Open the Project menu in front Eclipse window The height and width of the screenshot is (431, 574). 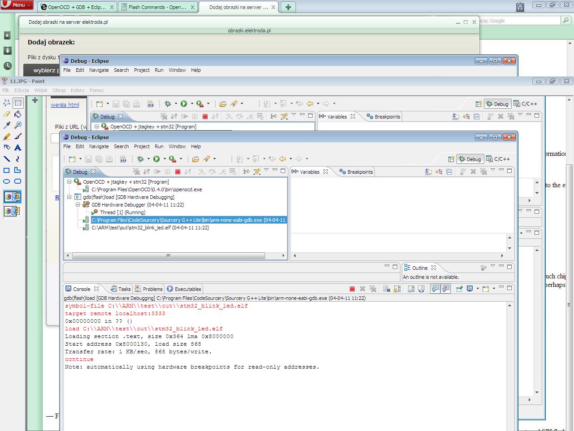[x=142, y=146]
